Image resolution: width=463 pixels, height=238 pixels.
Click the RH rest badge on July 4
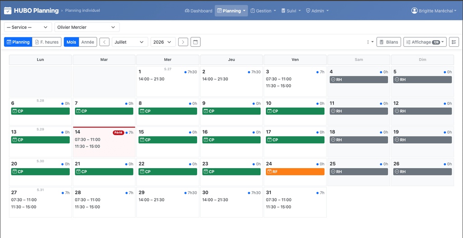(359, 79)
